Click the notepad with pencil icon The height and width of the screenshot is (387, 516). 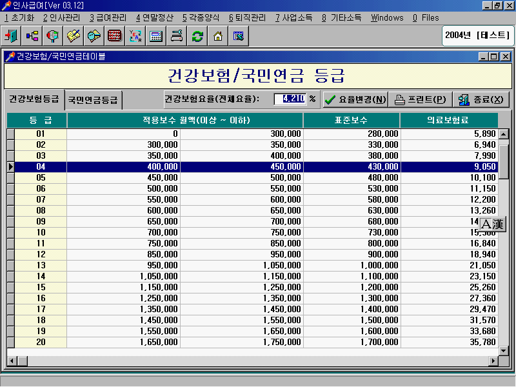[x=74, y=36]
